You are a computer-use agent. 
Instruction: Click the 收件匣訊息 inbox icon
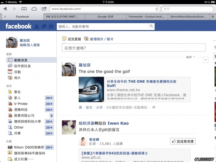point(10,66)
